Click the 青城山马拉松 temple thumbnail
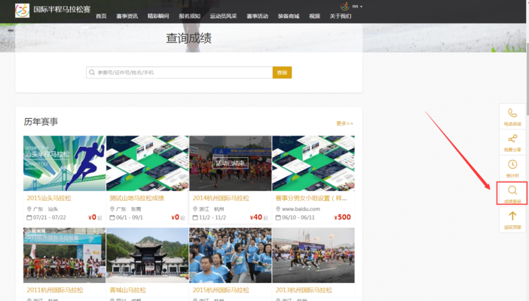The width and height of the screenshot is (529, 301). point(147,255)
